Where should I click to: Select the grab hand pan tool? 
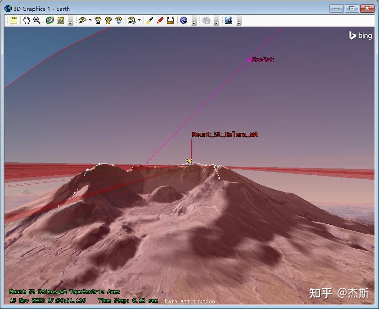[27, 20]
